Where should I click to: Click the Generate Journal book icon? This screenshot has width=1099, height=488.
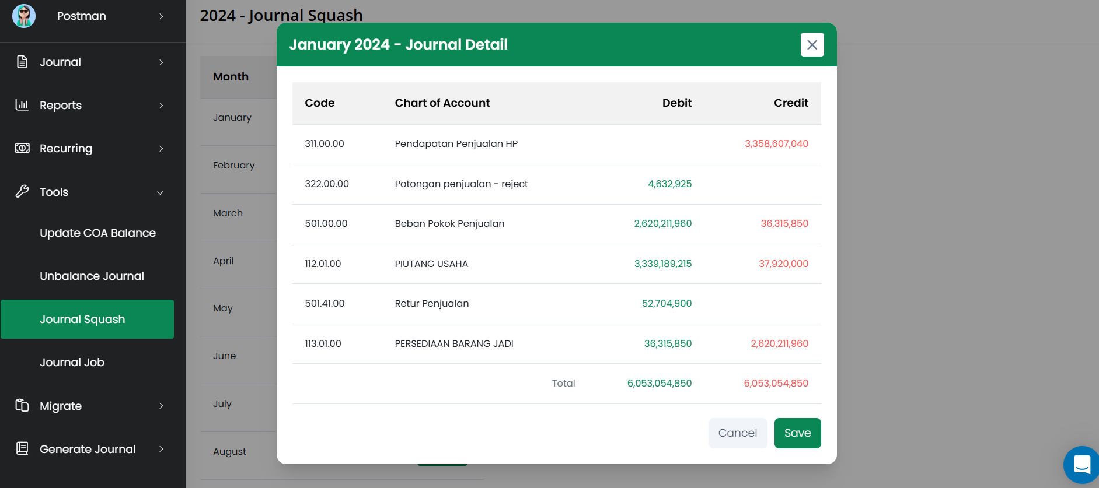[22, 448]
